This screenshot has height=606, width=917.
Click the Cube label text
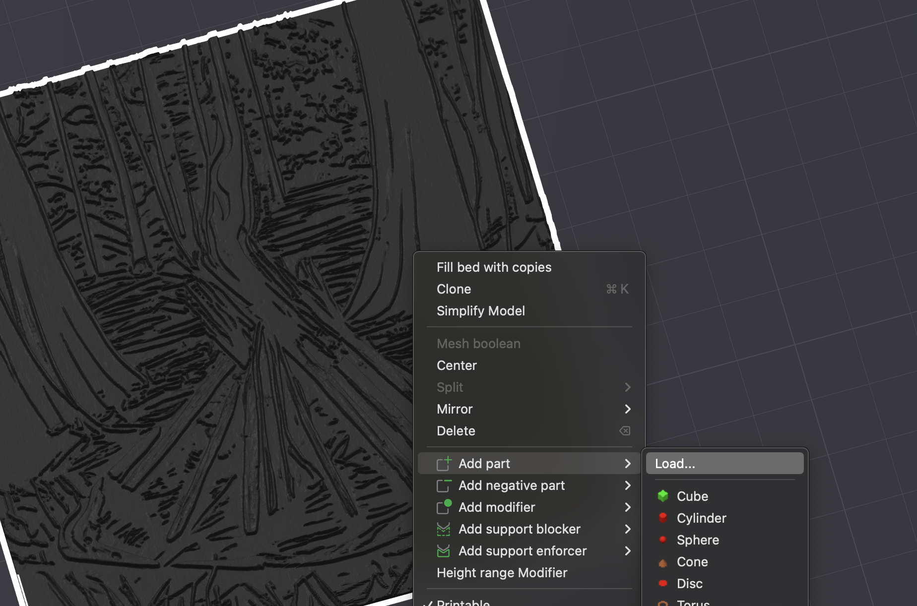tap(692, 496)
